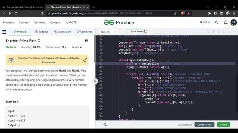238x133 pixels.
Task: Open the banner's external link icon
Action: [85, 60]
